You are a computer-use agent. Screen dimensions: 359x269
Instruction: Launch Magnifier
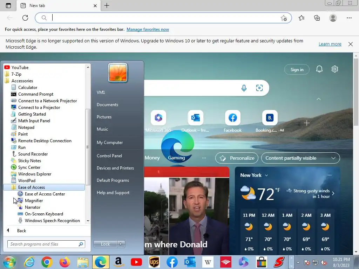click(34, 200)
